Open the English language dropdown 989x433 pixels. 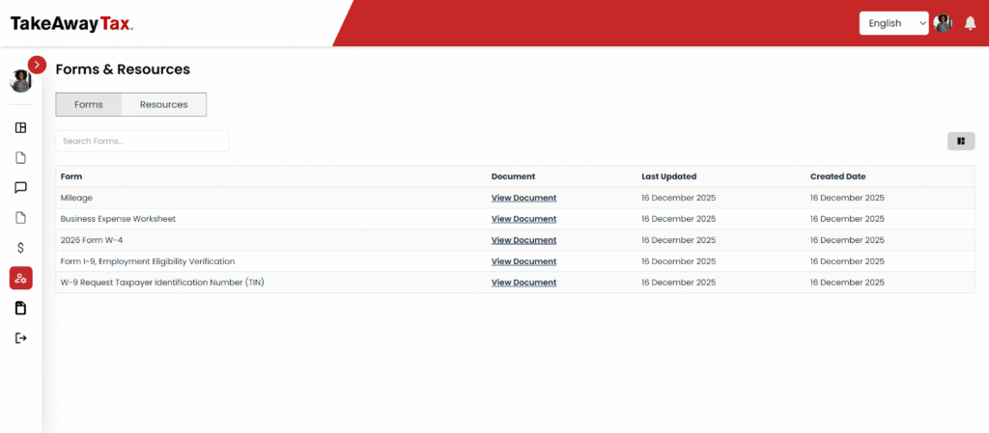(893, 23)
